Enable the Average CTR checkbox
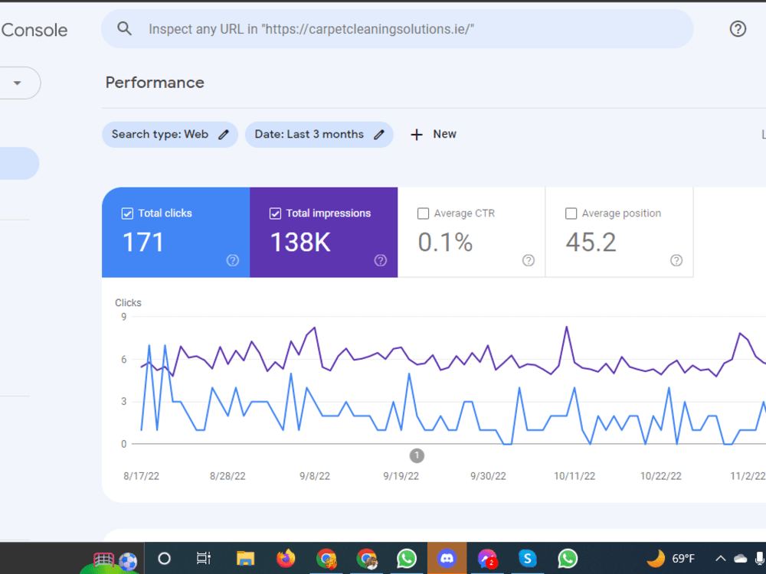The image size is (766, 574). [423, 214]
